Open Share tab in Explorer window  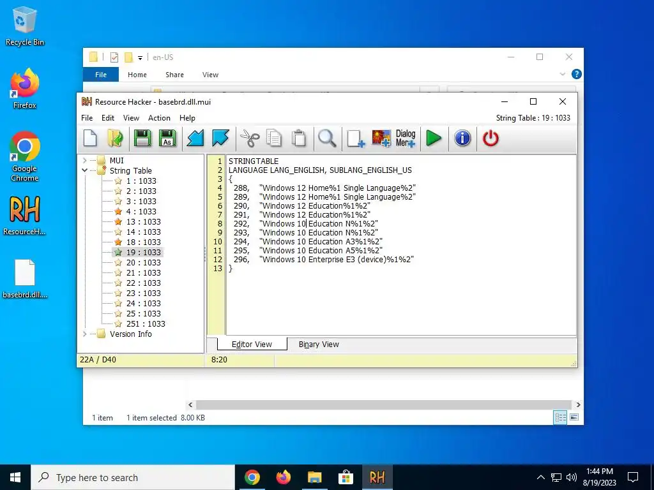174,75
